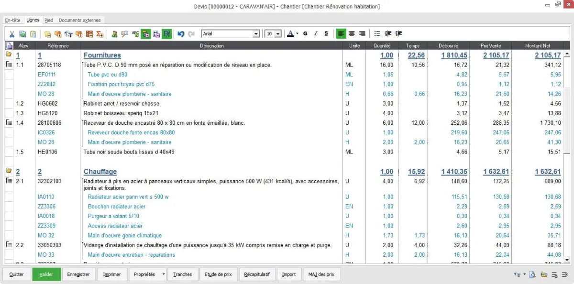Click the bulleted list icon
This screenshot has height=284, width=574.
point(377,33)
